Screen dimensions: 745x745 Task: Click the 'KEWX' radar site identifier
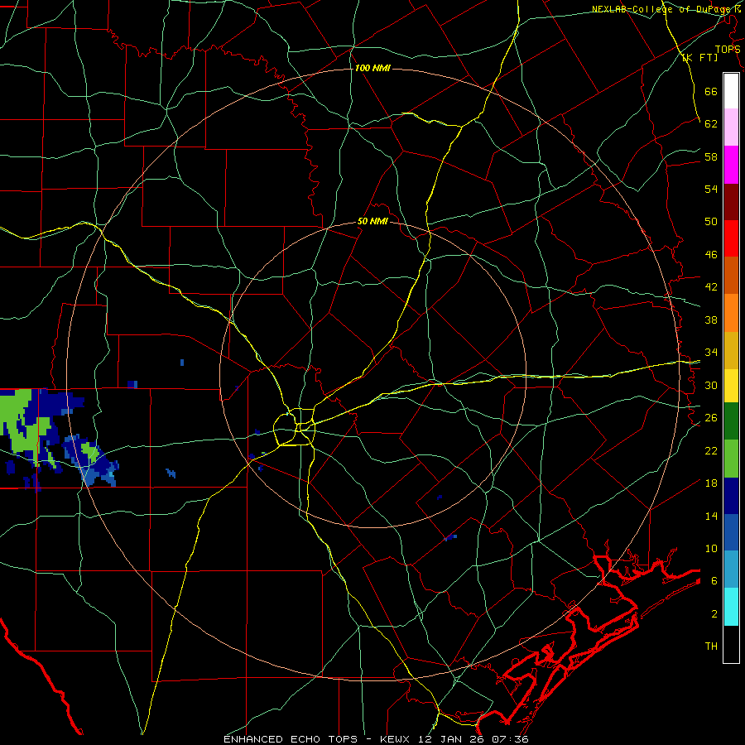point(397,739)
